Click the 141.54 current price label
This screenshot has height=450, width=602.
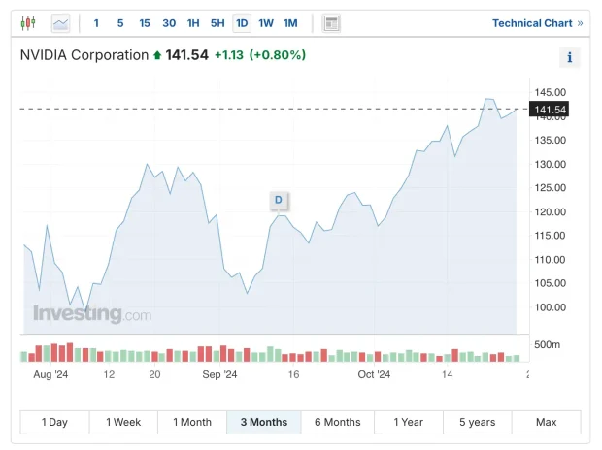(x=550, y=110)
